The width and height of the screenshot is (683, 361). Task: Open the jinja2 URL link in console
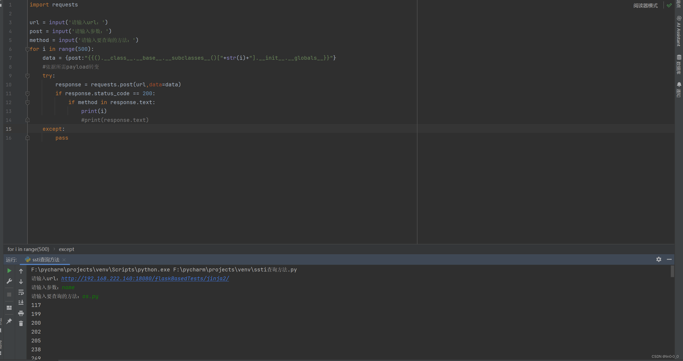(145, 278)
